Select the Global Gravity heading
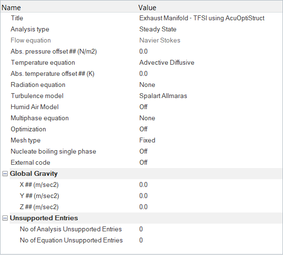 (x=34, y=174)
